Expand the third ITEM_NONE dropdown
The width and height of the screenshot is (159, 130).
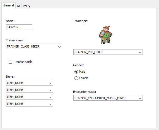30,97
